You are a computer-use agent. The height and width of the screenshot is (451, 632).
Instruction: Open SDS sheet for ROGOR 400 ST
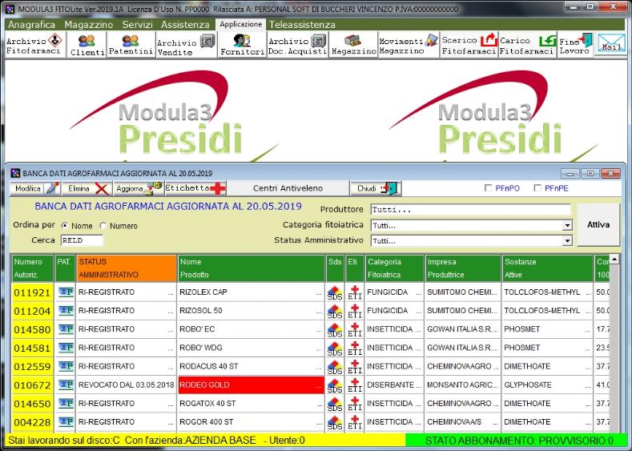[335, 423]
